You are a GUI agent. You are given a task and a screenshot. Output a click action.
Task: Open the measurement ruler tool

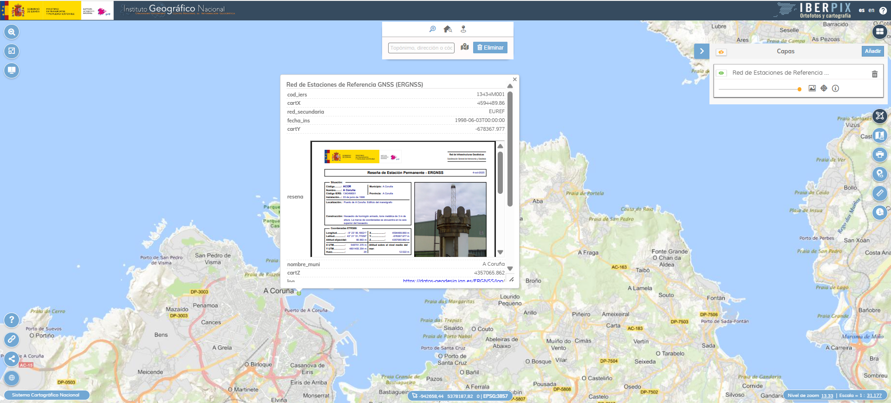tap(879, 193)
